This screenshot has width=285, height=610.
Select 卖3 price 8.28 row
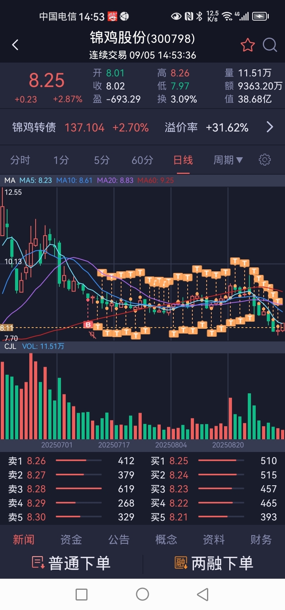tap(71, 489)
